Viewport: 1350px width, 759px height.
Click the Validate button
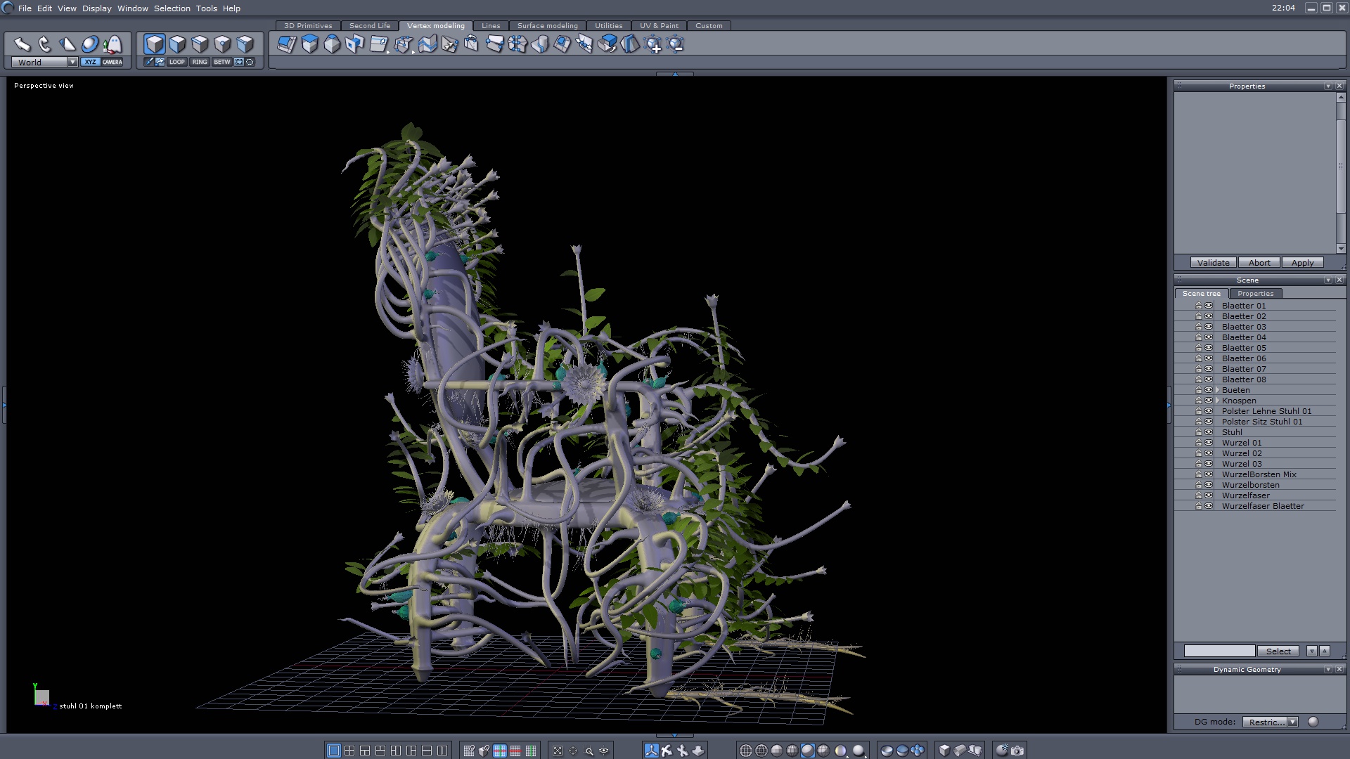tap(1213, 263)
